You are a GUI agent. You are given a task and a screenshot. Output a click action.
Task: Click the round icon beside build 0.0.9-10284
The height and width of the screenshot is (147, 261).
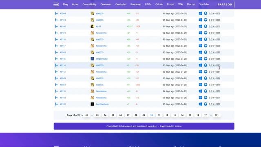206,72
